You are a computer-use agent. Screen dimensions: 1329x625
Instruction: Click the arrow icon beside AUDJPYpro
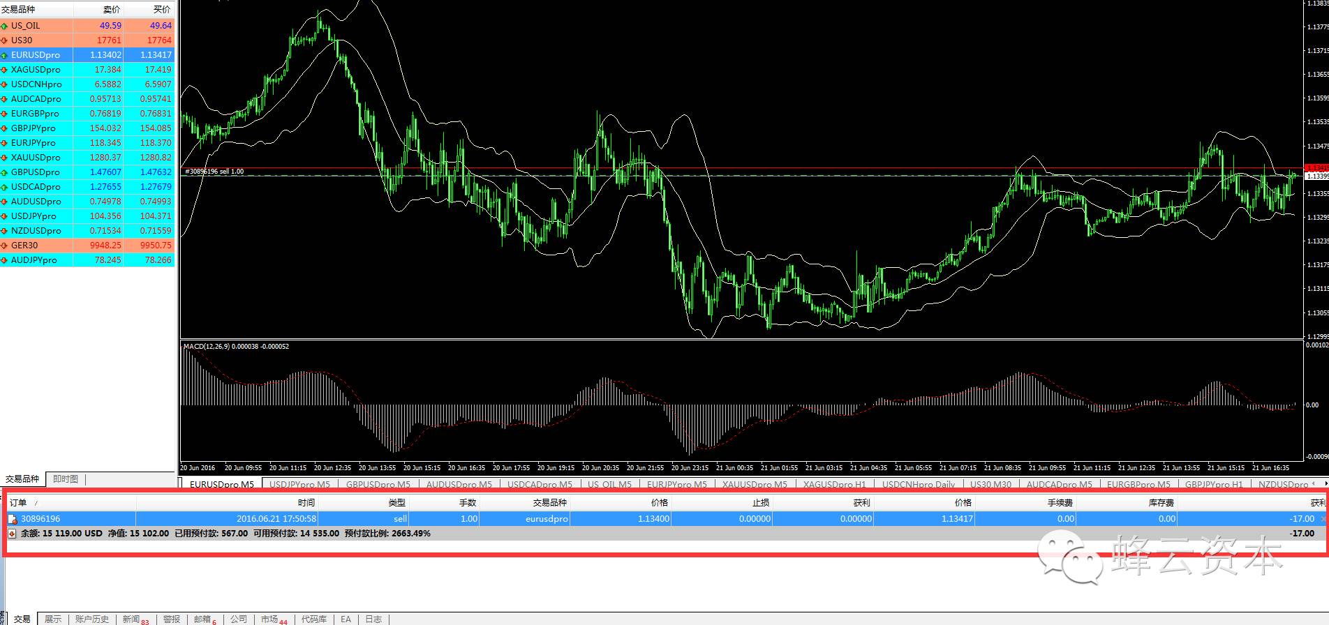(x=5, y=260)
